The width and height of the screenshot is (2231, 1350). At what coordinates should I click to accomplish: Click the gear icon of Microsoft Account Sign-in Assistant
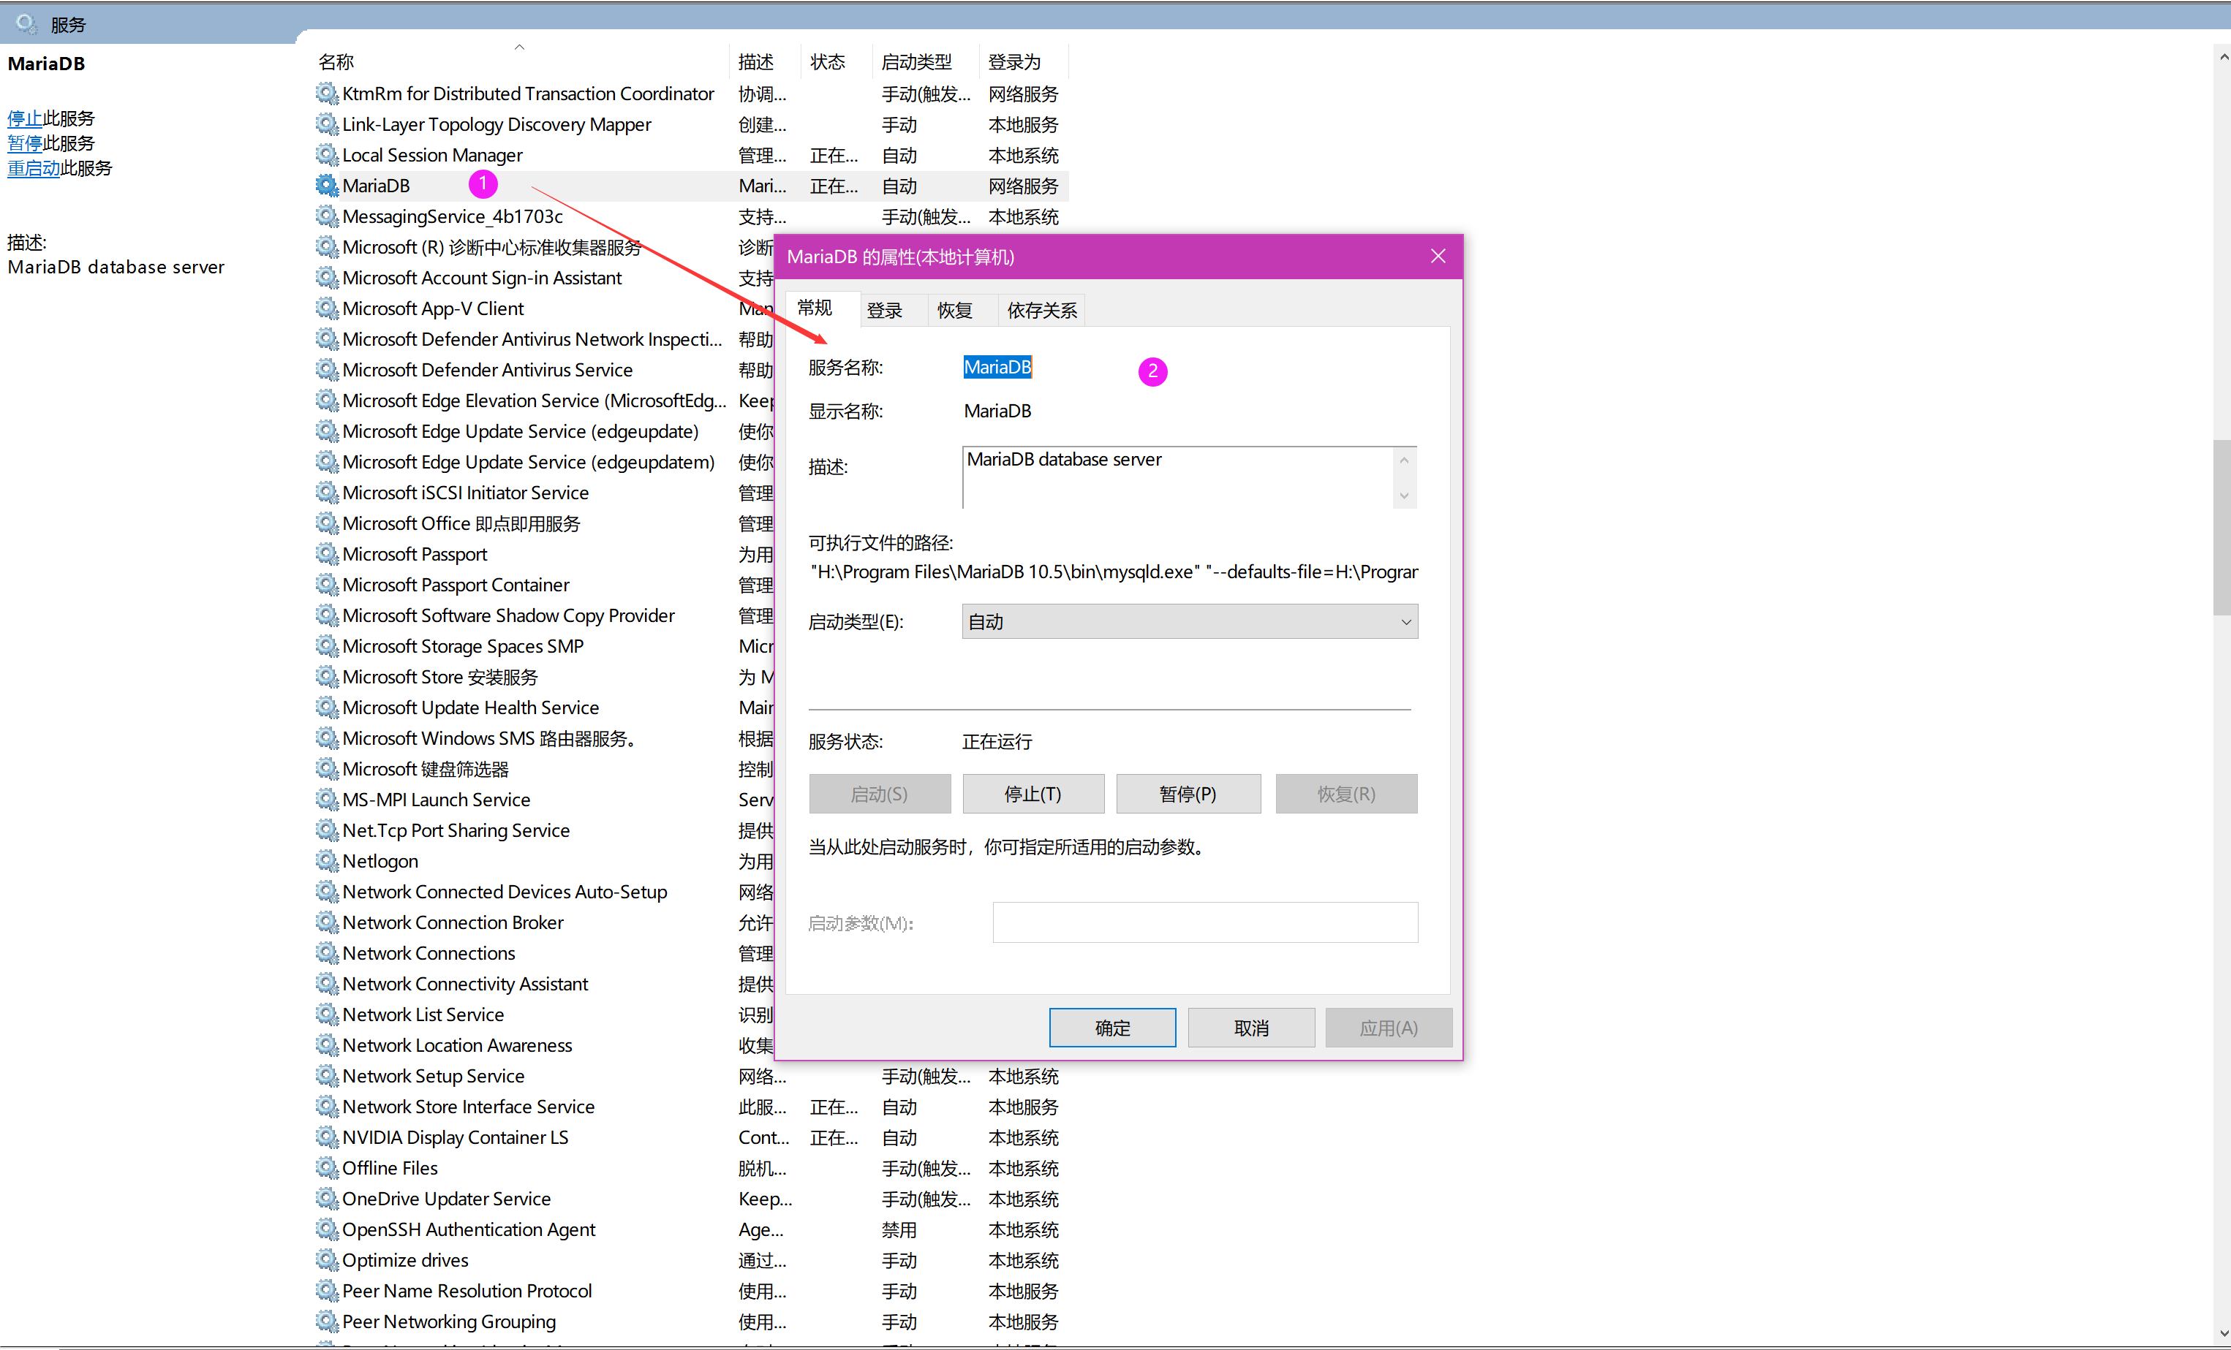pyautogui.click(x=326, y=278)
